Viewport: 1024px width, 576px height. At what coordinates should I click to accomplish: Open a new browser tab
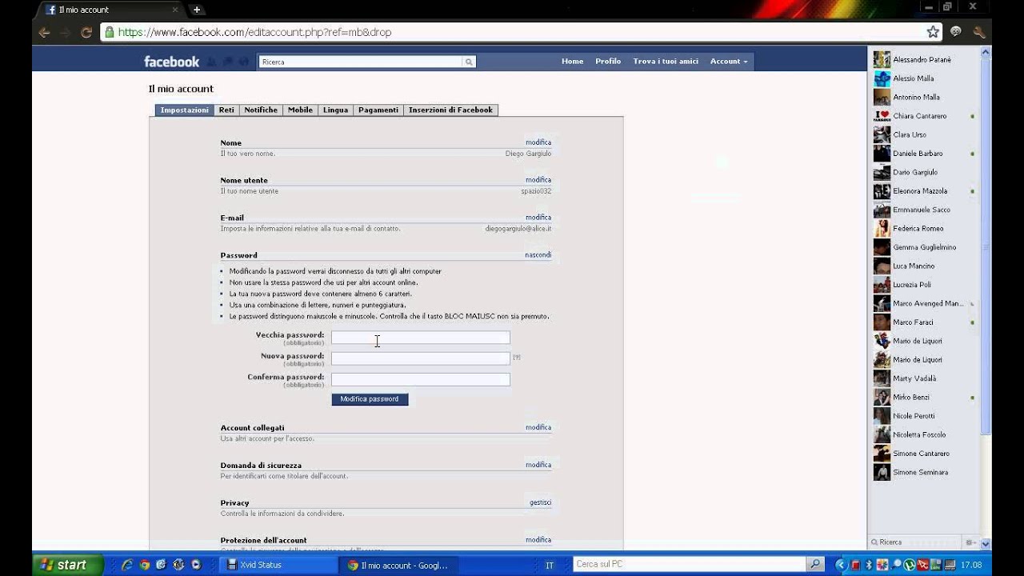coord(197,10)
